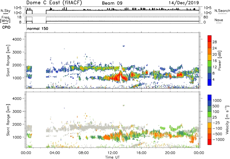Click "-100" on the Velocity colorbar
The width and height of the screenshot is (230, 159).
tap(217, 128)
